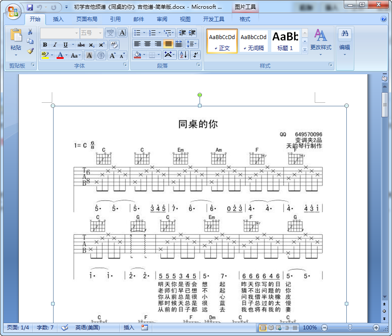Enable subscript formatting

(92, 44)
